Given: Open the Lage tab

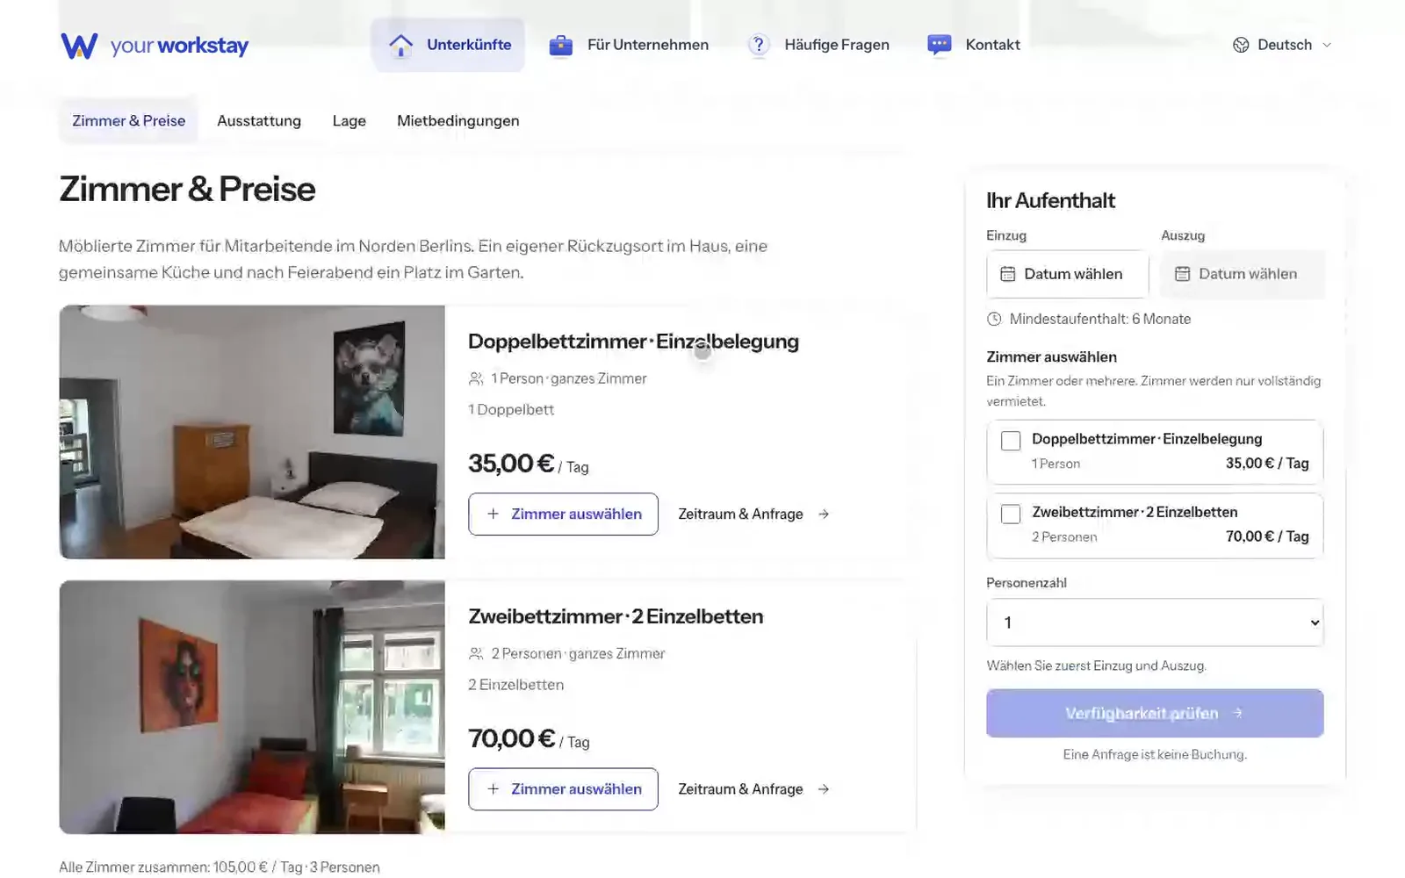Looking at the screenshot, I should pyautogui.click(x=349, y=120).
